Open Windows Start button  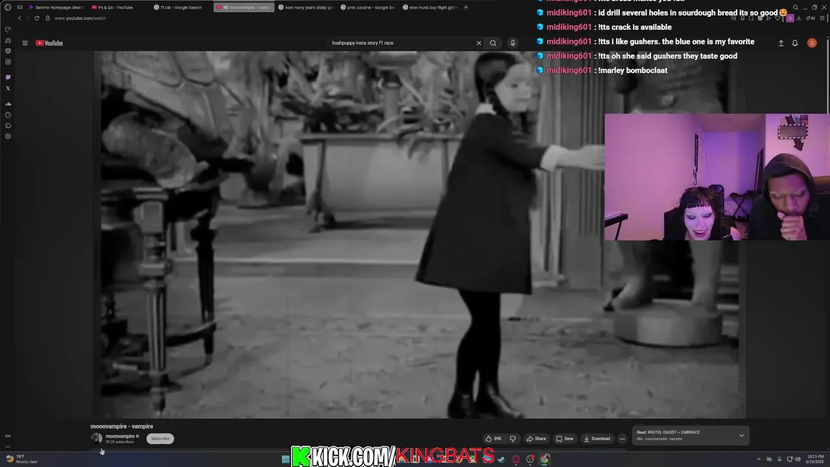(285, 459)
